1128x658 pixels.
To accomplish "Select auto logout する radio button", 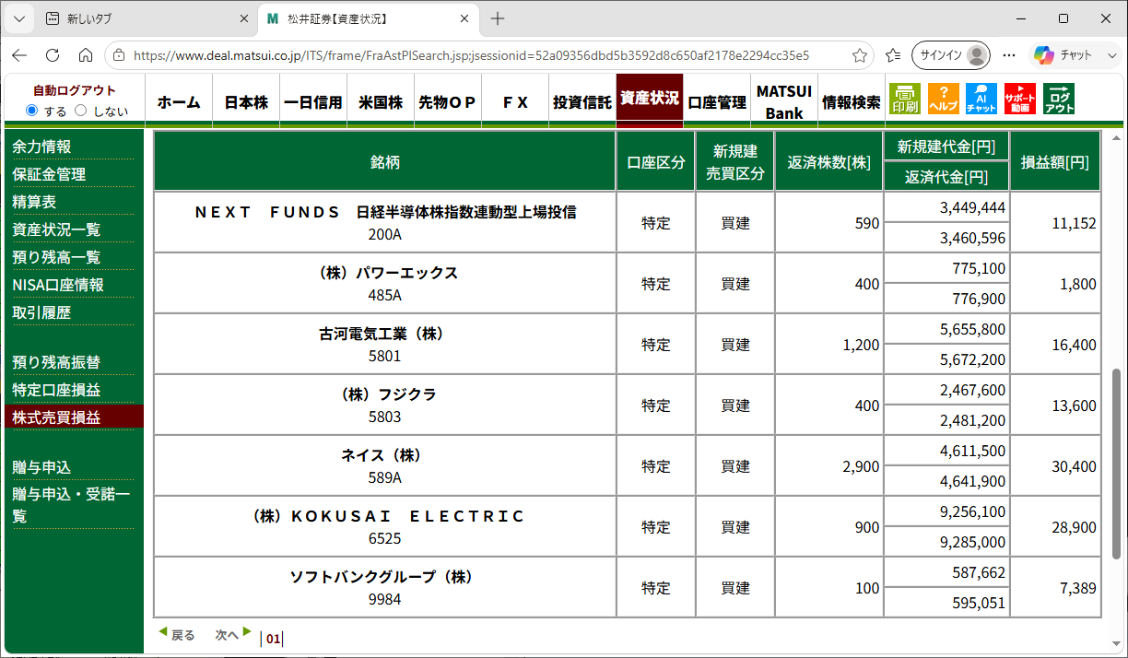I will coord(32,111).
